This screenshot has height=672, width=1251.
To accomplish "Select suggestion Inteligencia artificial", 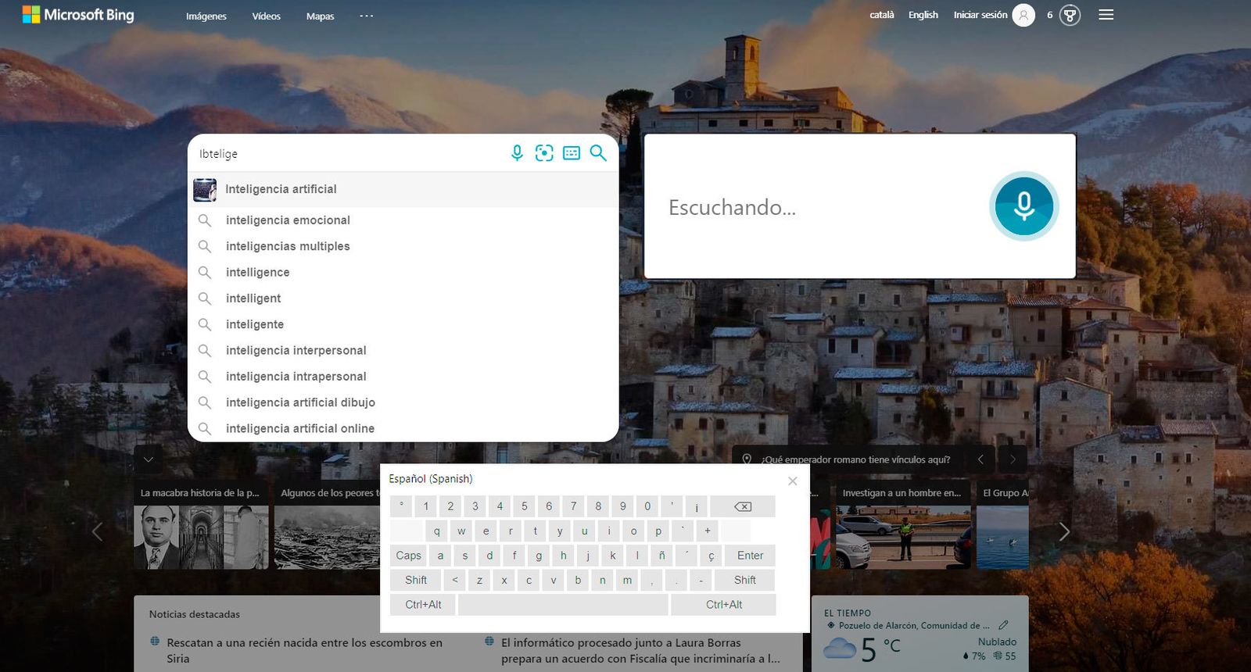I will pos(403,189).
